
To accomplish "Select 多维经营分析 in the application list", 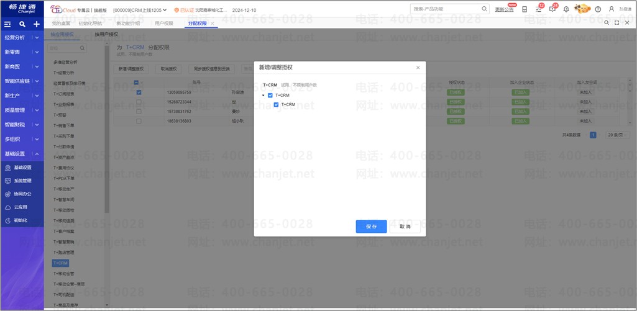I will tap(65, 63).
